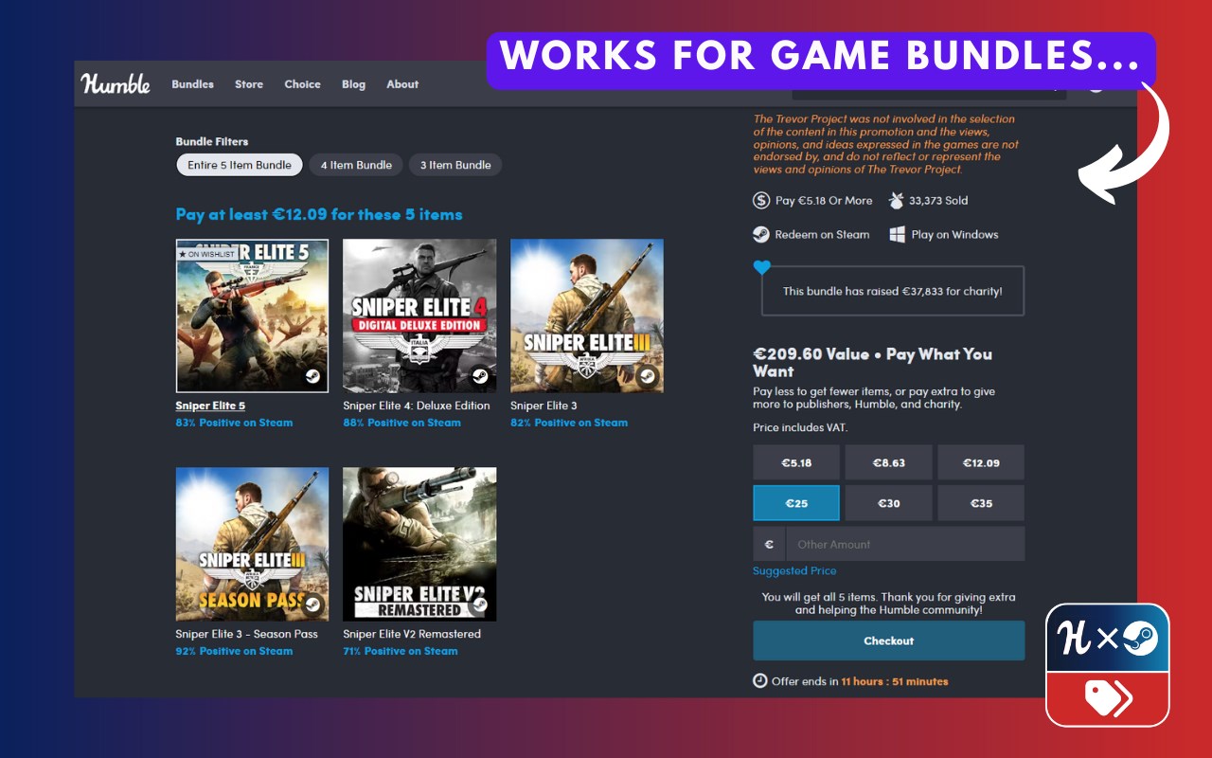Screen dimensions: 1212x758
Task: Open the About menu item
Action: click(402, 84)
